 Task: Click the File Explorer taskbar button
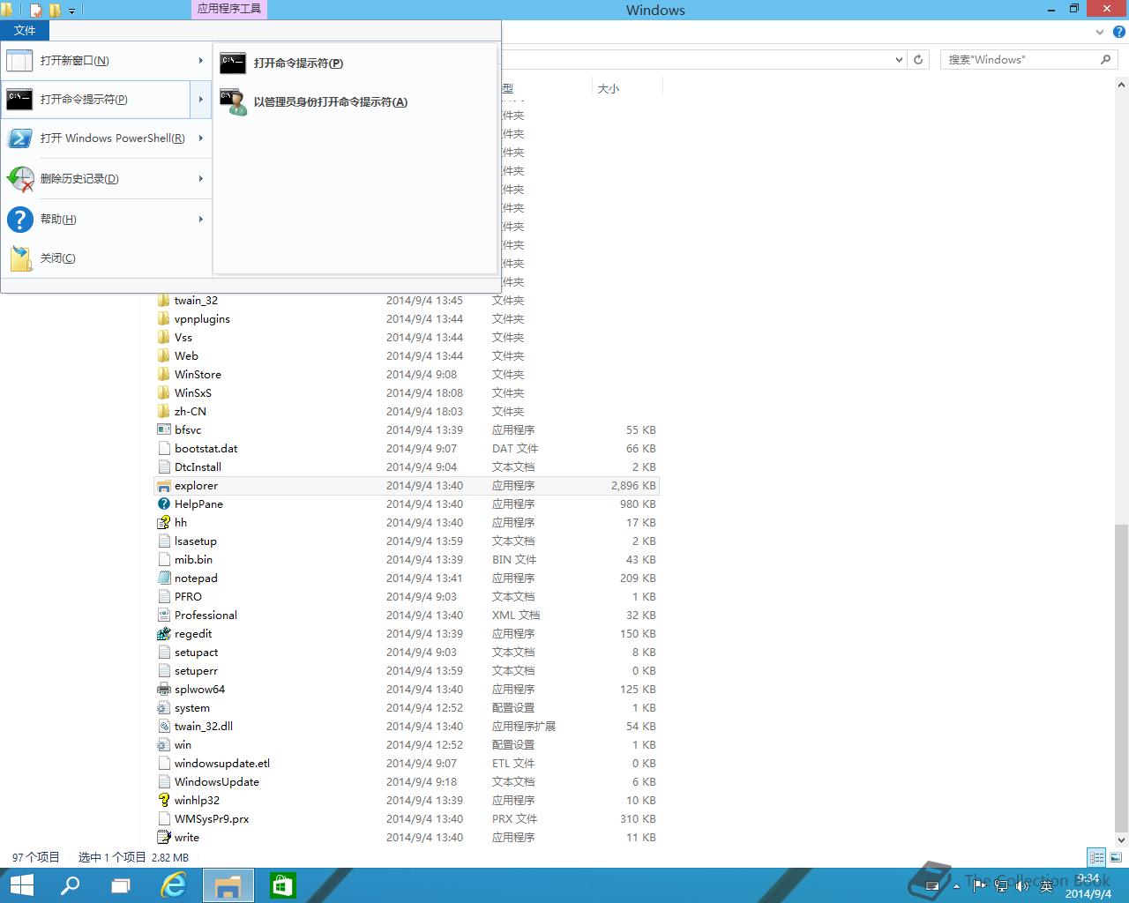pos(228,885)
